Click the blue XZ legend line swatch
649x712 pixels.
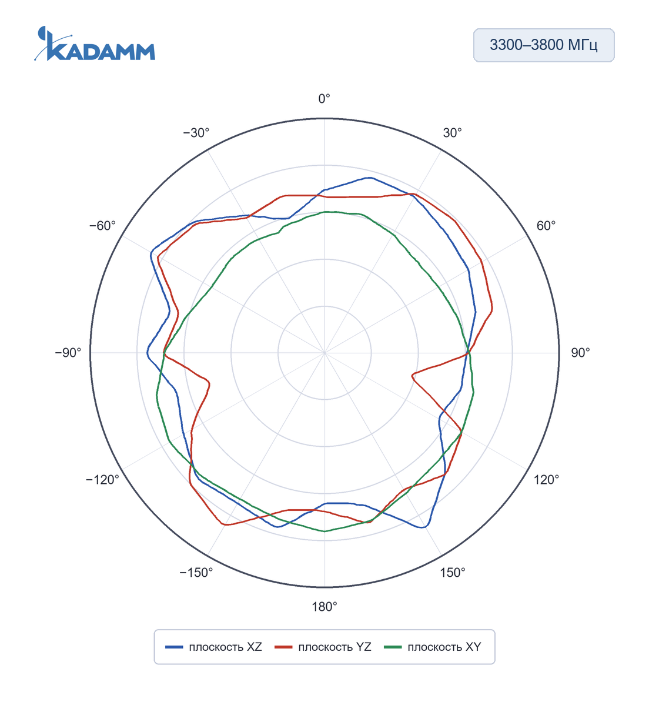coord(175,647)
